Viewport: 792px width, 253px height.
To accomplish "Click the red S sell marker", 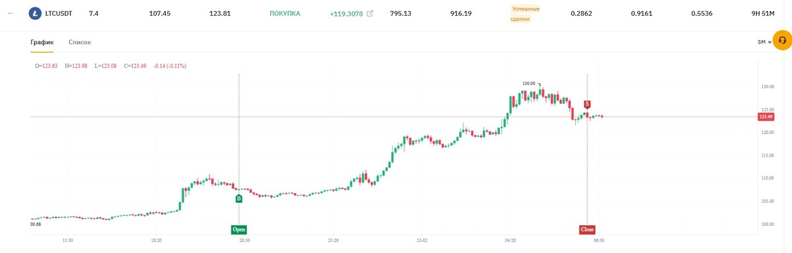I will [587, 104].
